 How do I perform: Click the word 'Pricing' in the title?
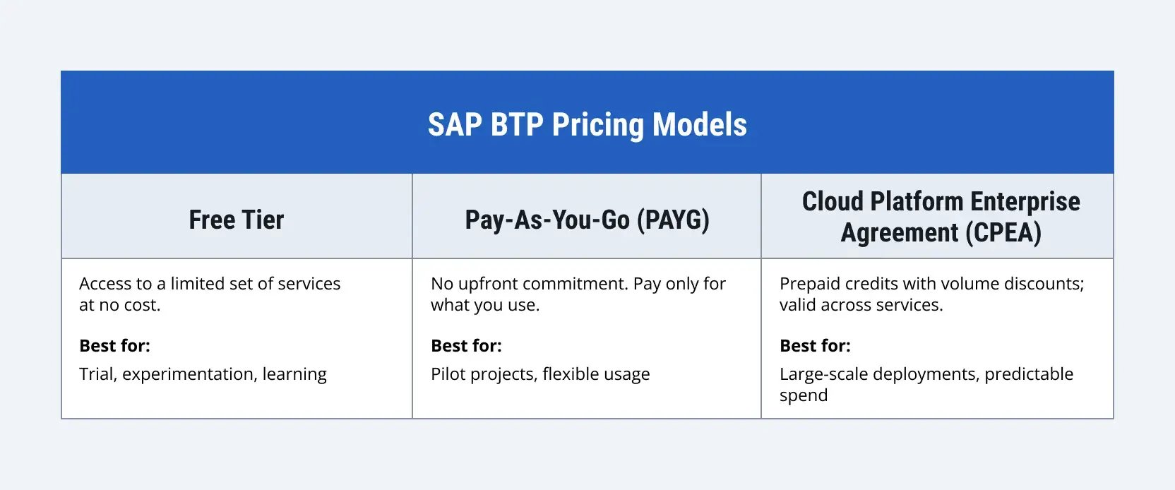coord(597,126)
